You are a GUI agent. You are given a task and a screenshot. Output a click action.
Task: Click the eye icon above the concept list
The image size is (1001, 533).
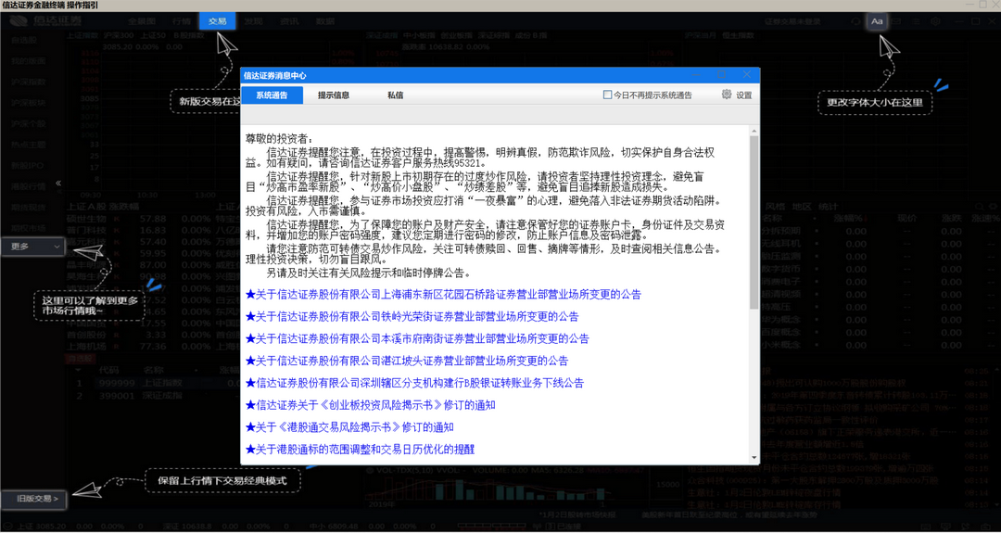pos(994,207)
